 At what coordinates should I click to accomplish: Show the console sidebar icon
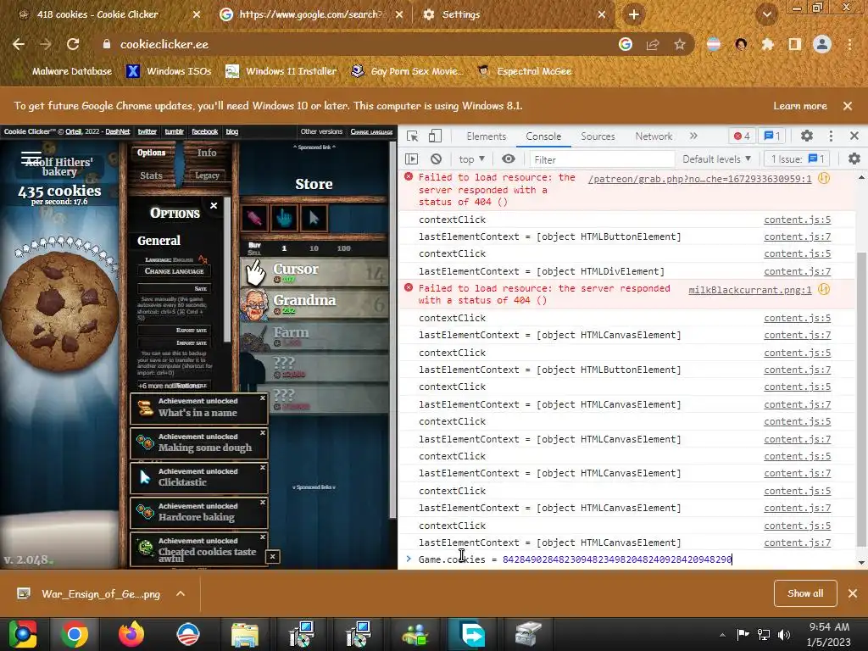[411, 159]
